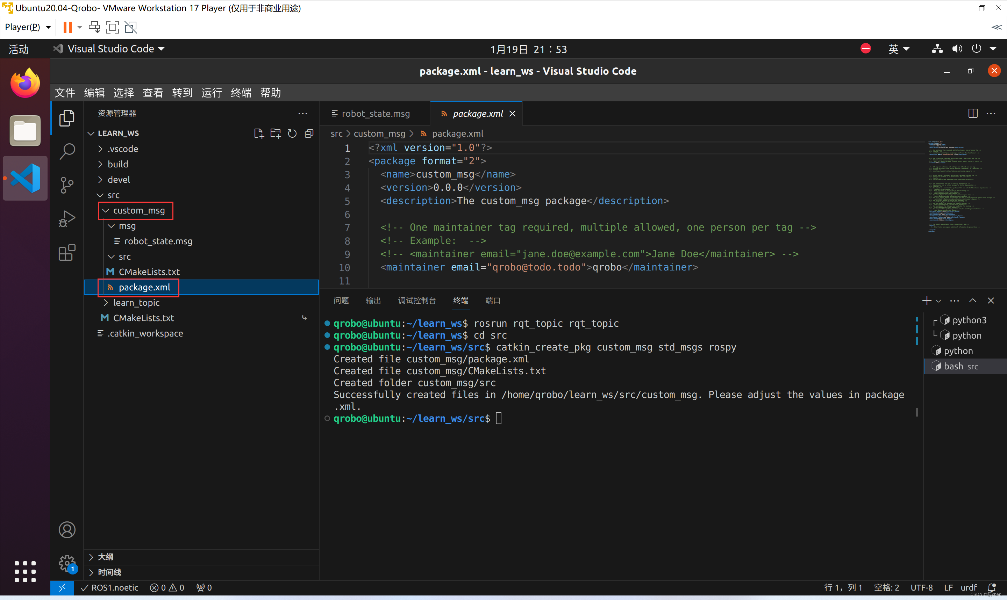Open the 终端 menu in menu bar
This screenshot has width=1007, height=600.
pyautogui.click(x=241, y=93)
